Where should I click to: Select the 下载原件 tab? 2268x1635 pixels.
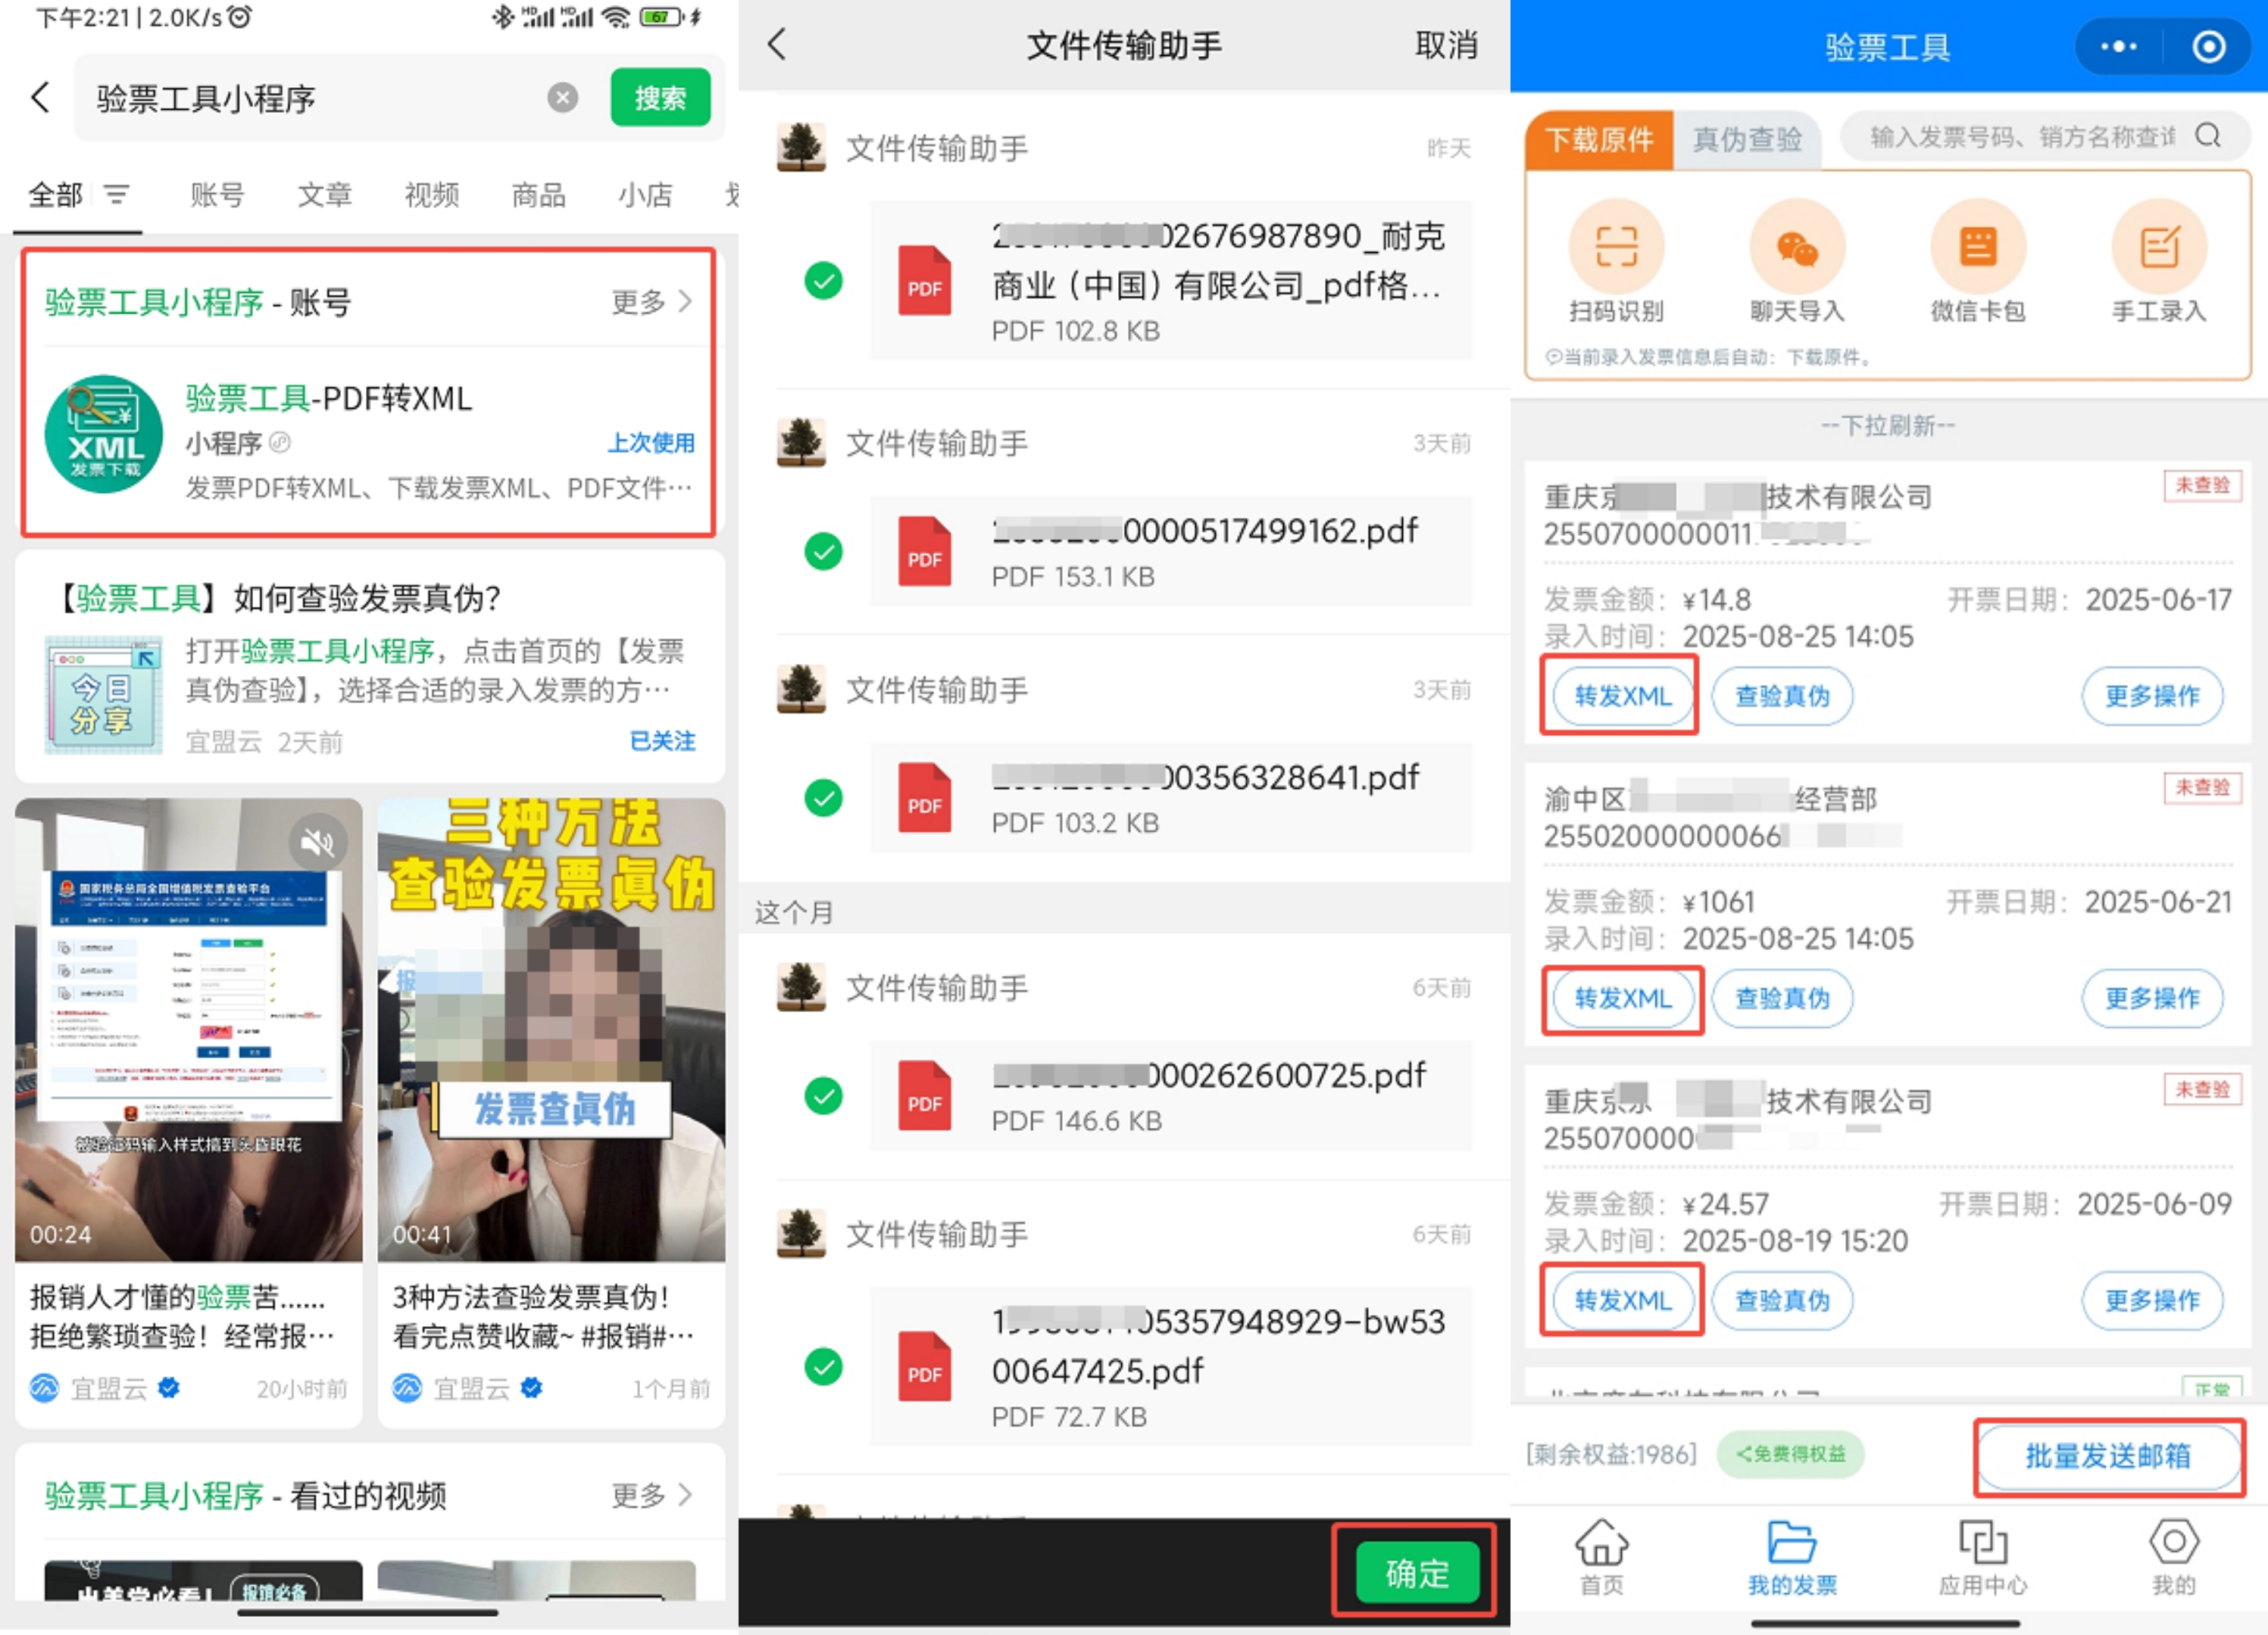[x=1599, y=139]
